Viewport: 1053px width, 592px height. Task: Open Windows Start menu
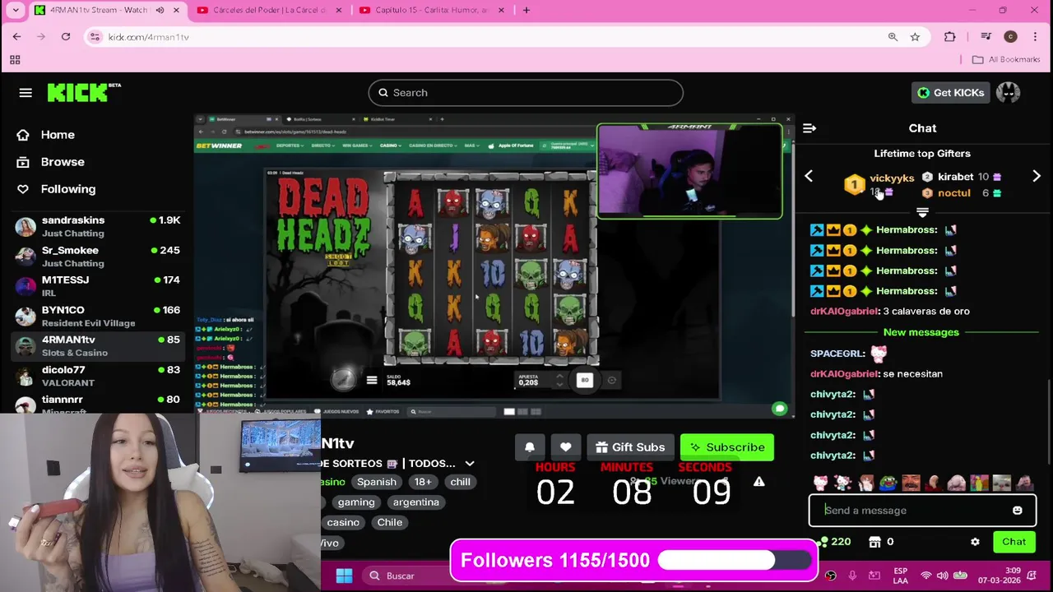click(x=344, y=576)
